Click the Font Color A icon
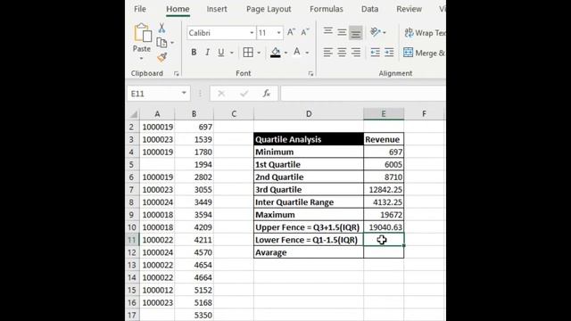Screen dimensions: 571x321 click(297, 53)
